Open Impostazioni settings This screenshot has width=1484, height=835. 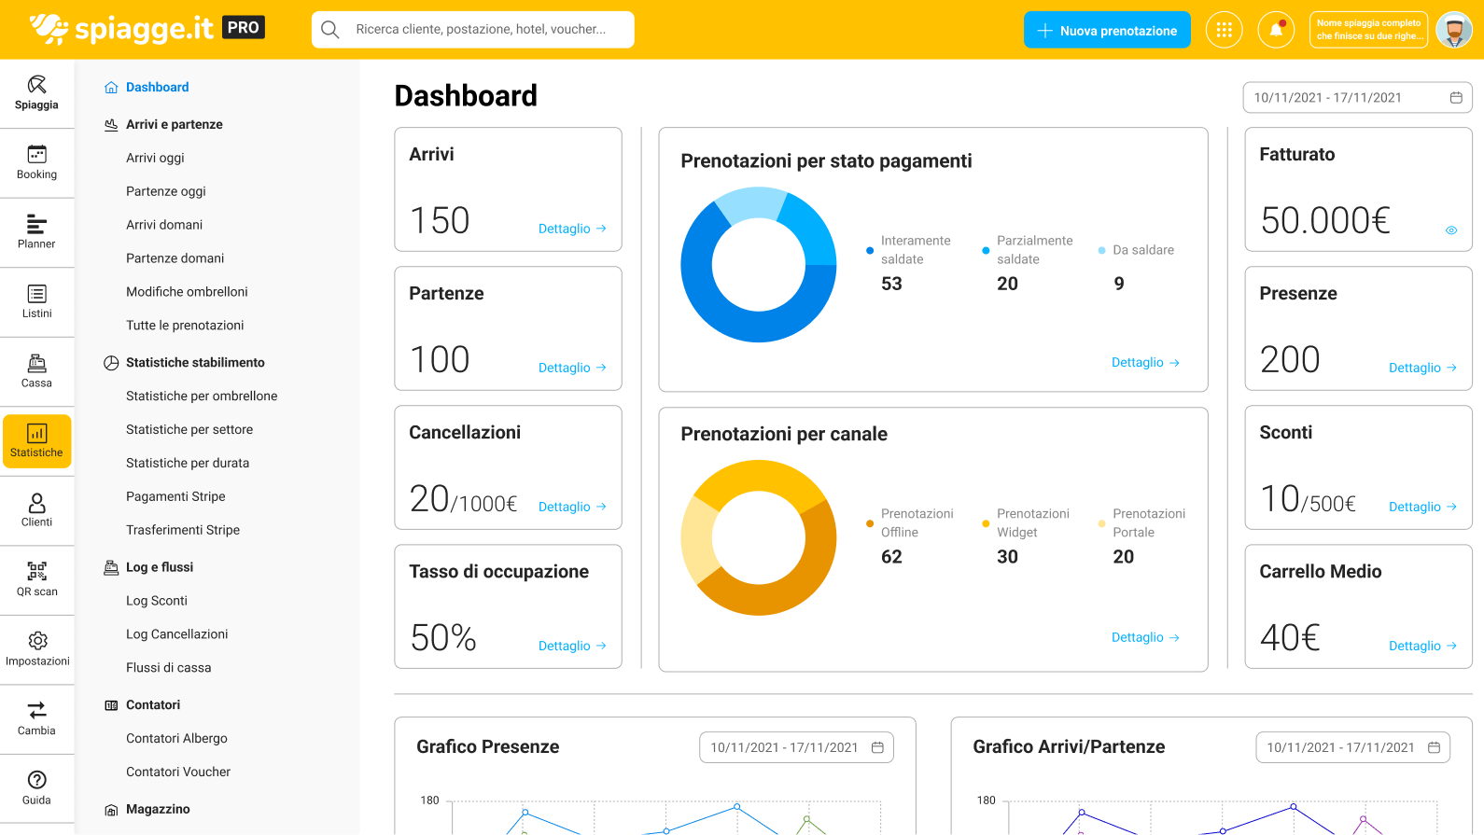click(36, 649)
